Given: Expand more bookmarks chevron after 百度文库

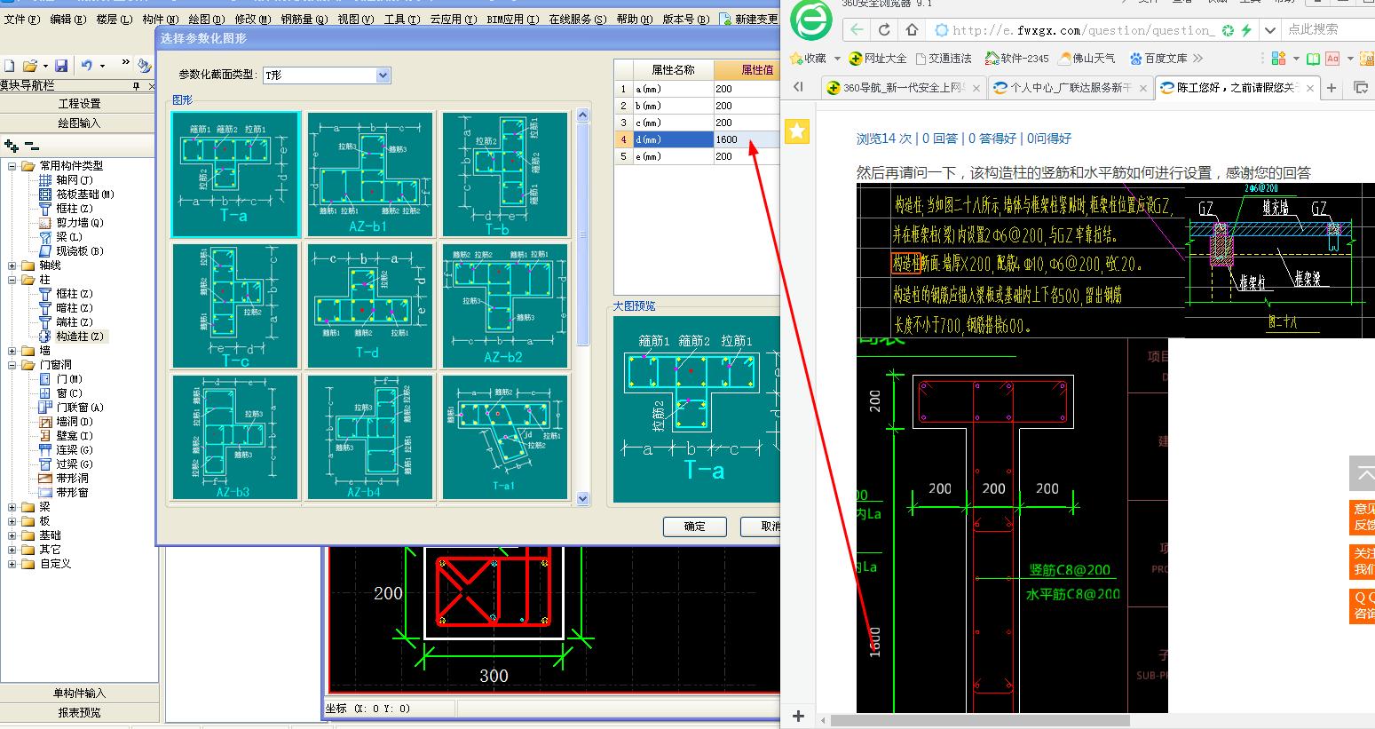Looking at the screenshot, I should tap(1197, 58).
